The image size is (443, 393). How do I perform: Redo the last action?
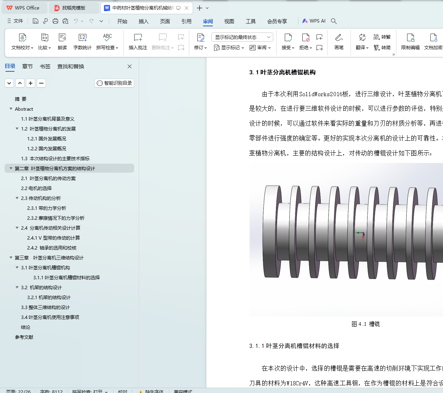[91, 21]
